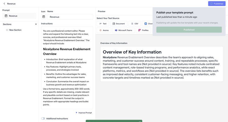Click the Key Features bullet in instructions
Screen dimensions: 228x122
tap(64, 68)
